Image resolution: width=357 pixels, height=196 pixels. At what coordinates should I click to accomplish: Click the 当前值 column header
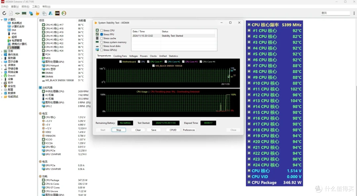coord(82,20)
